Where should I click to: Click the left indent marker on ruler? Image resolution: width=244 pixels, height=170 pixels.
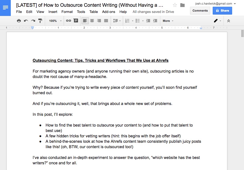32,28
